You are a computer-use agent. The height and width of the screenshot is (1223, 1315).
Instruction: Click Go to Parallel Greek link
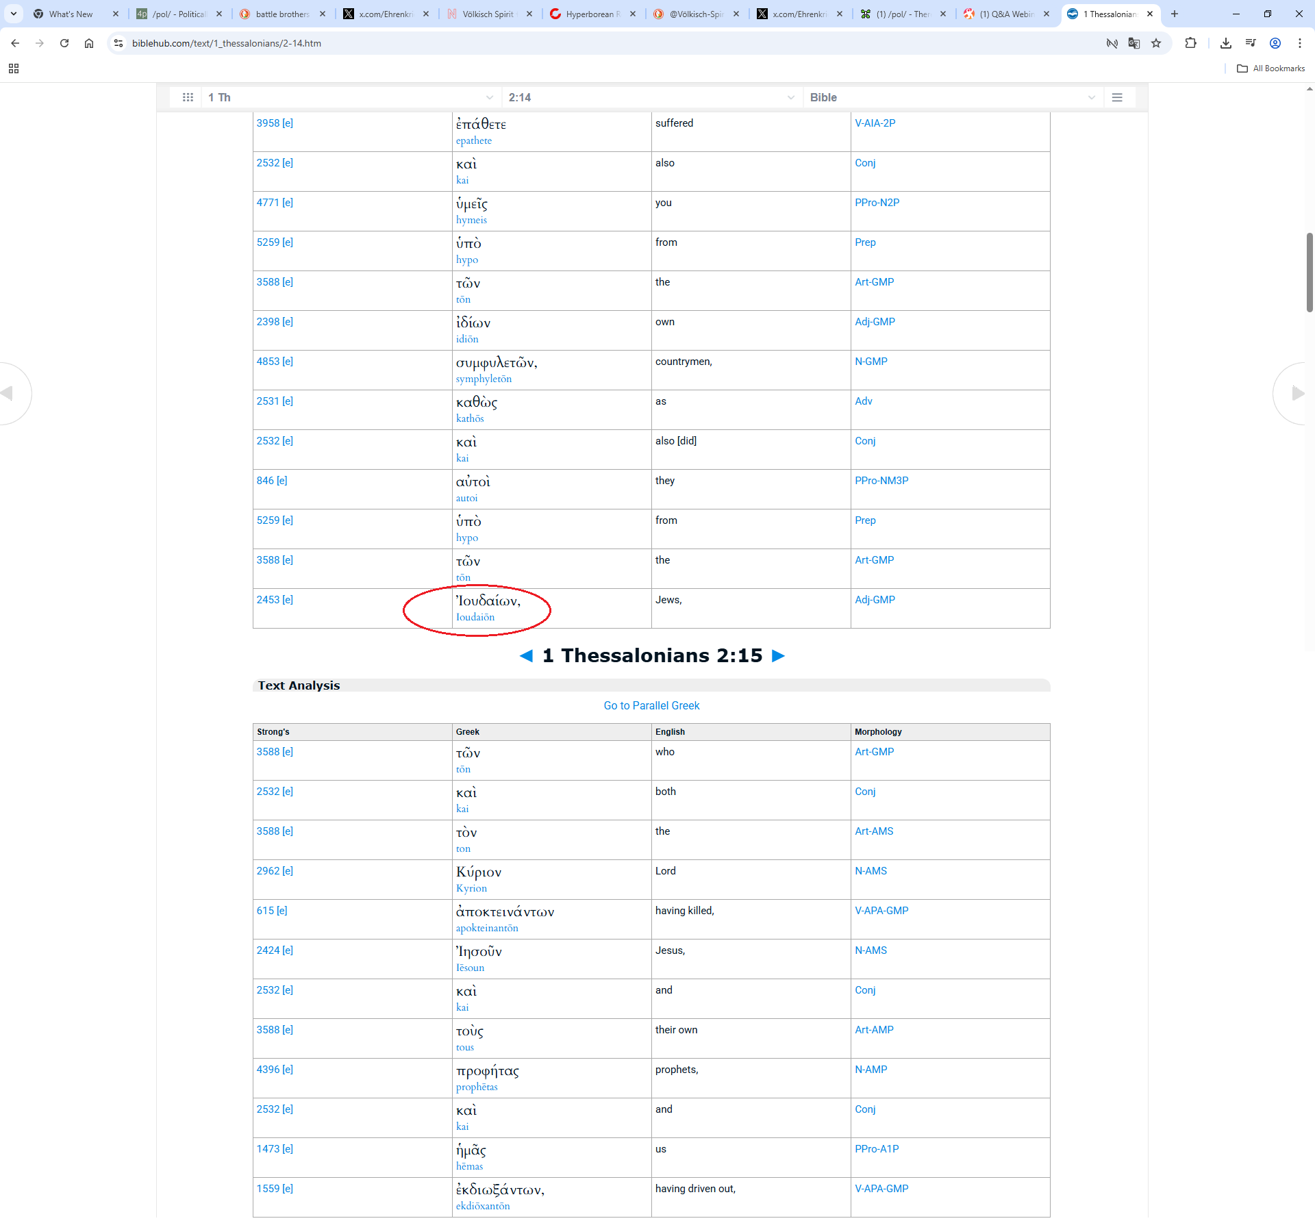coord(651,705)
